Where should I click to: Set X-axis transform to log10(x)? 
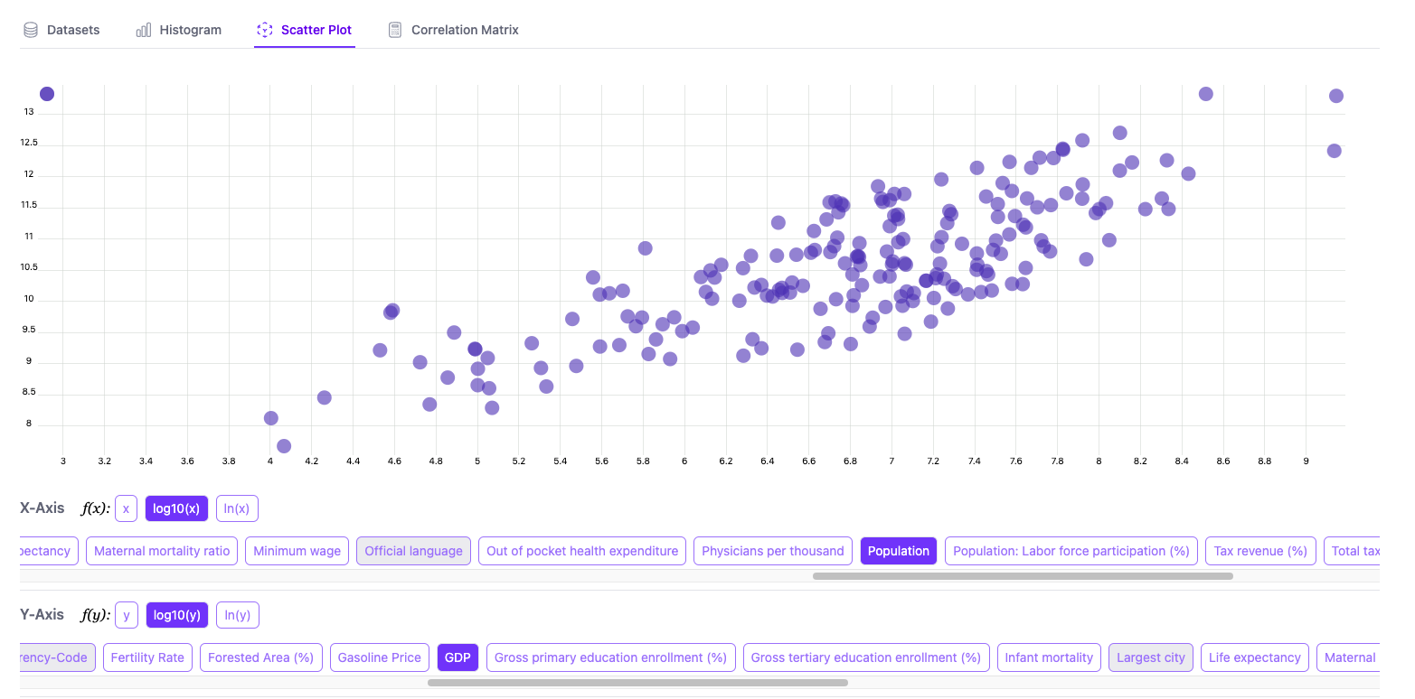click(176, 508)
